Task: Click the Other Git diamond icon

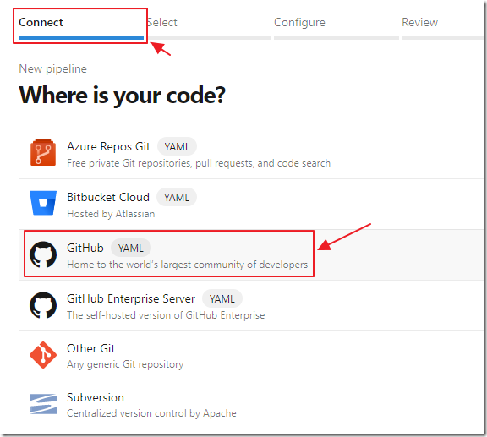Action: 43,355
